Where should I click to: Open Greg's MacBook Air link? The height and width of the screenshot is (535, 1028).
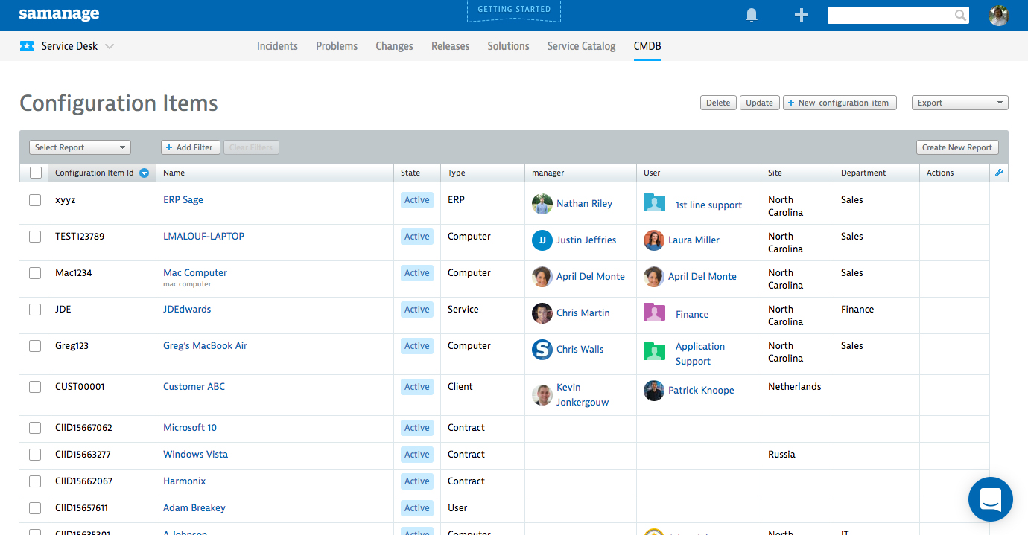coord(205,346)
